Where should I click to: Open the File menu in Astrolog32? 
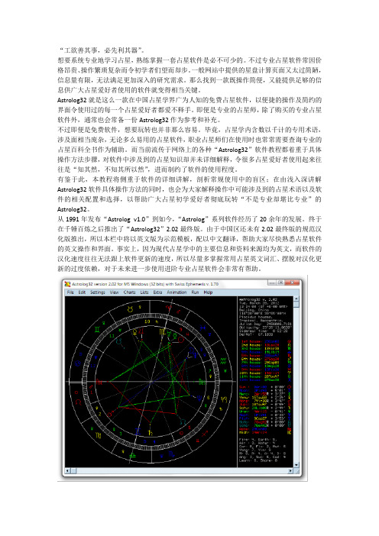point(70,292)
